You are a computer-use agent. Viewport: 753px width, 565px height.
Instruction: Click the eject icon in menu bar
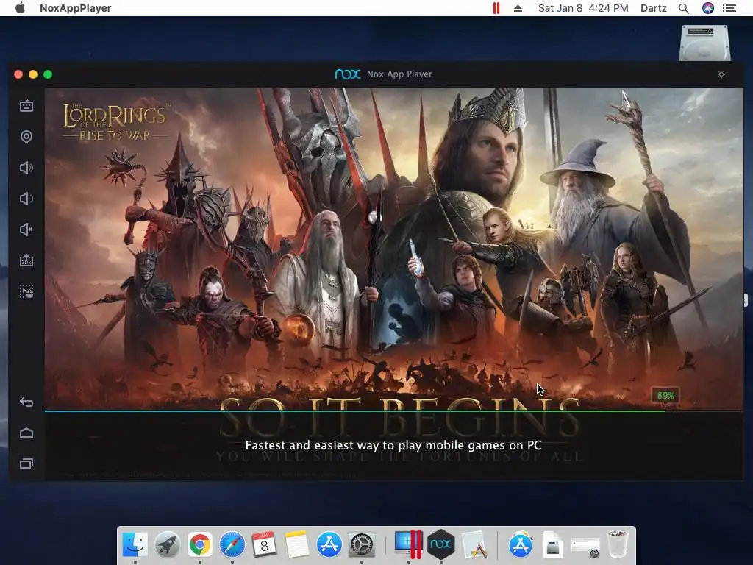(518, 8)
